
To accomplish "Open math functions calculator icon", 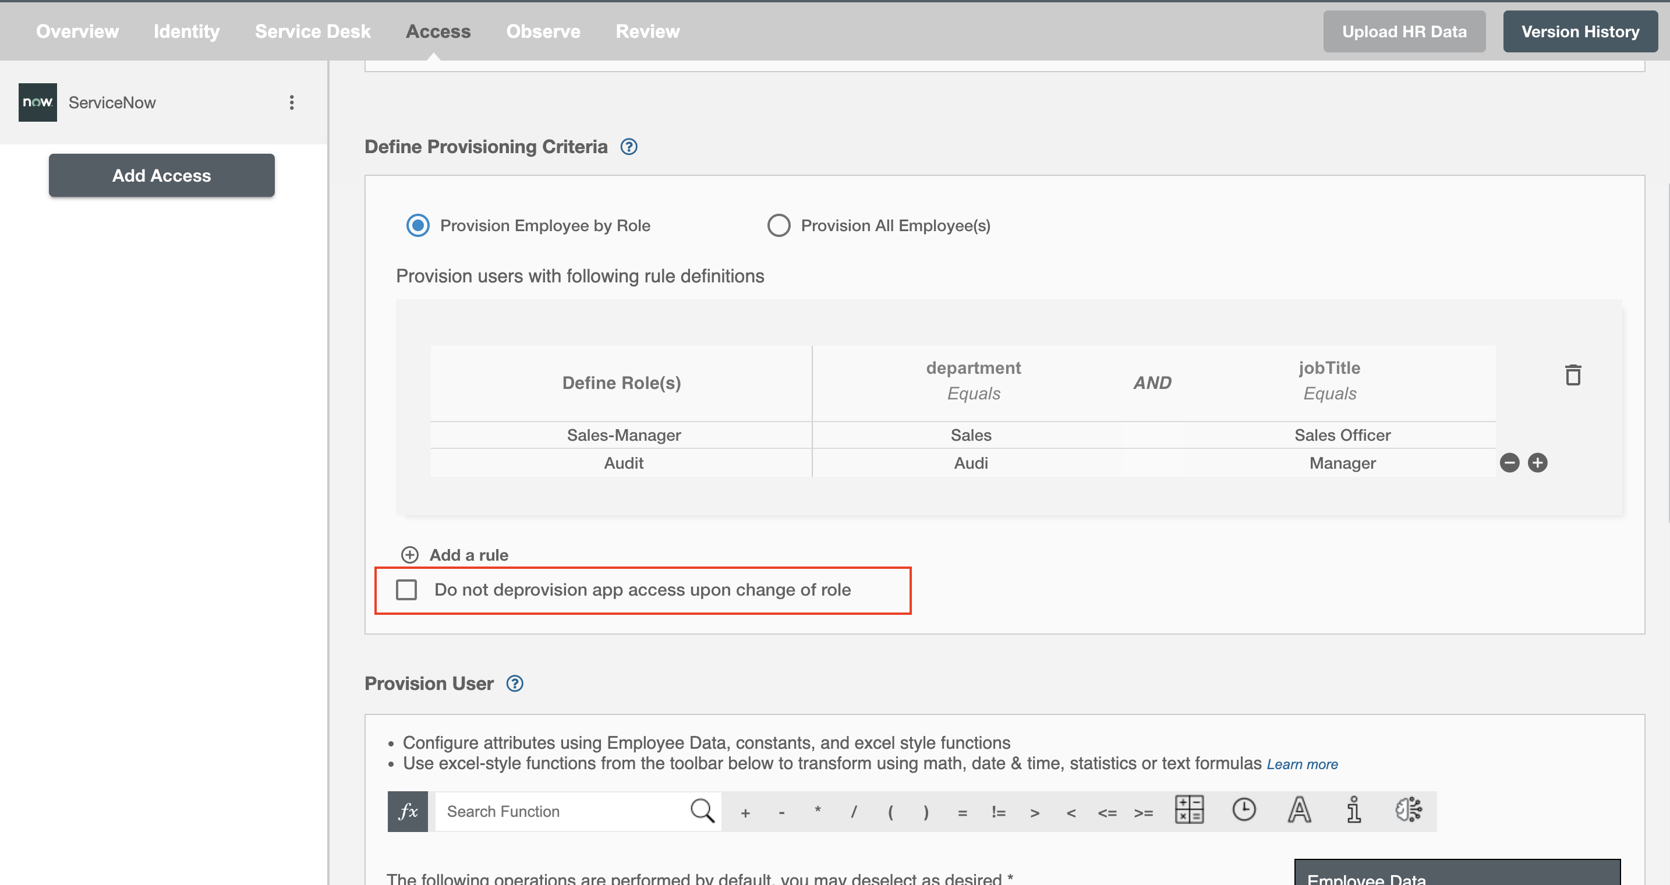I will pyautogui.click(x=1189, y=810).
